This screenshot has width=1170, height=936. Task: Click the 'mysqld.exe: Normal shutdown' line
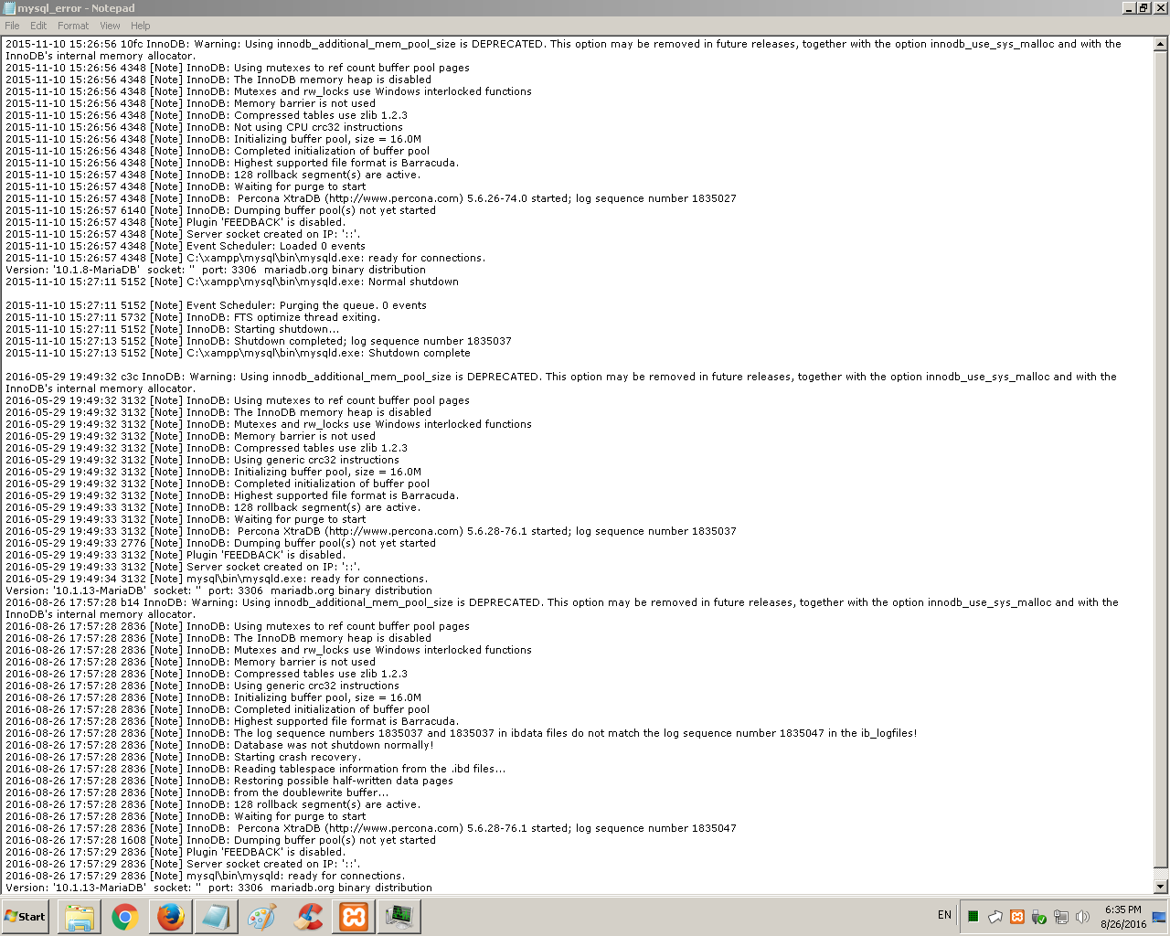pyautogui.click(x=232, y=282)
